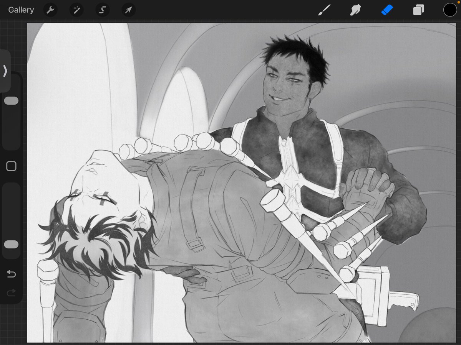The height and width of the screenshot is (345, 461).
Task: Select the Smudge tool
Action: pyautogui.click(x=355, y=10)
